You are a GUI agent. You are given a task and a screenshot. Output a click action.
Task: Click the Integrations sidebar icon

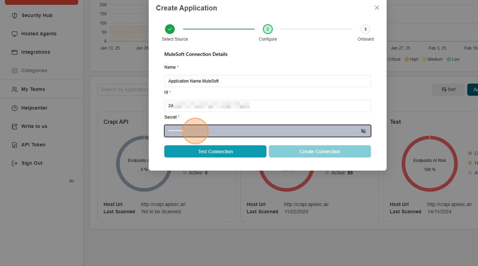pos(15,52)
